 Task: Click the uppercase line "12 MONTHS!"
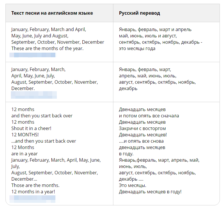25,135
